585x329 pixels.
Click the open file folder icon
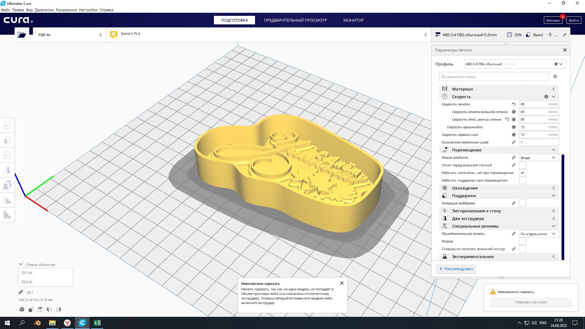(22, 35)
